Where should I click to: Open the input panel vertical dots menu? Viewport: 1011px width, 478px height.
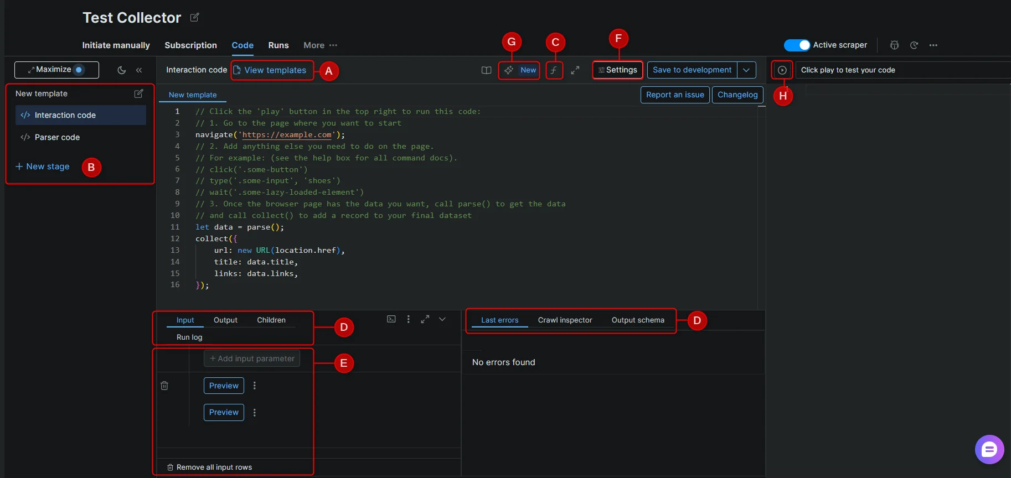point(409,319)
